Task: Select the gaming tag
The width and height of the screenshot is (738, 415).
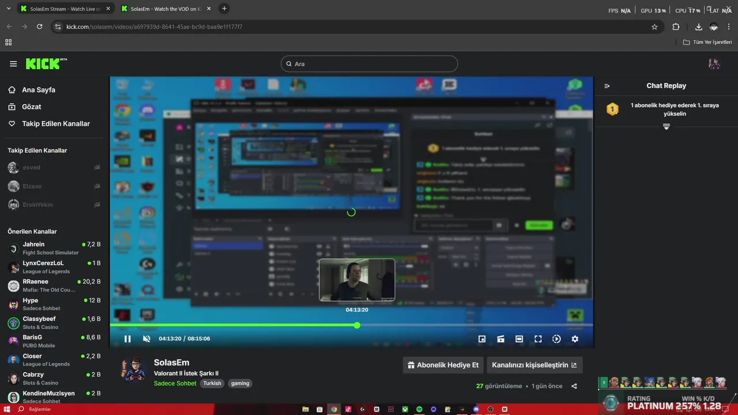Action: click(x=240, y=383)
